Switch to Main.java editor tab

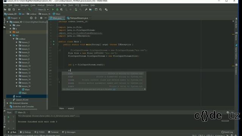pyautogui.click(x=57, y=18)
